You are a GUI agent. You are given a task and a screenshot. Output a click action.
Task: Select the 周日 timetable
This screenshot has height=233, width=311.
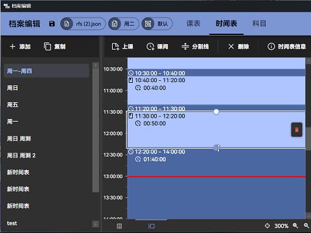click(x=47, y=88)
